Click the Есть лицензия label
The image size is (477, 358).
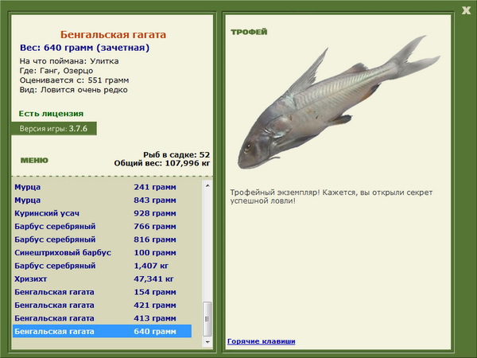coord(51,114)
